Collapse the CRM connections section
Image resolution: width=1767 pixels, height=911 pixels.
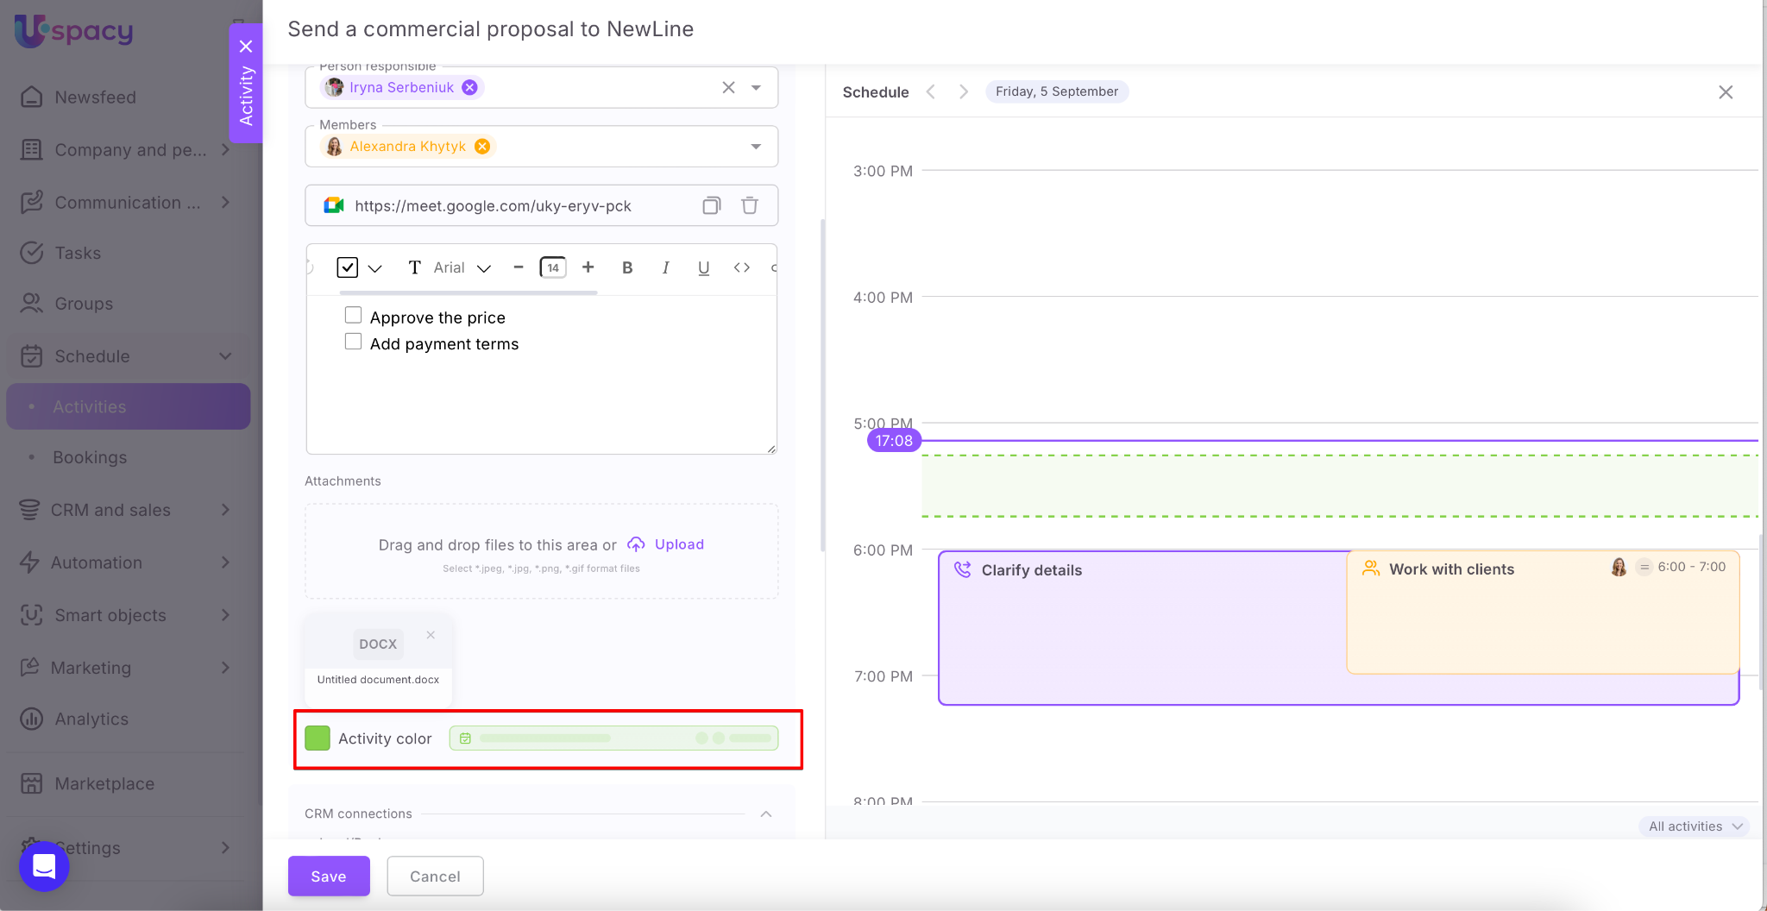pos(765,814)
